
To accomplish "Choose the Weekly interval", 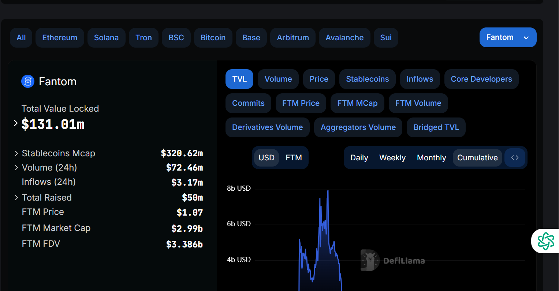I will [x=392, y=158].
